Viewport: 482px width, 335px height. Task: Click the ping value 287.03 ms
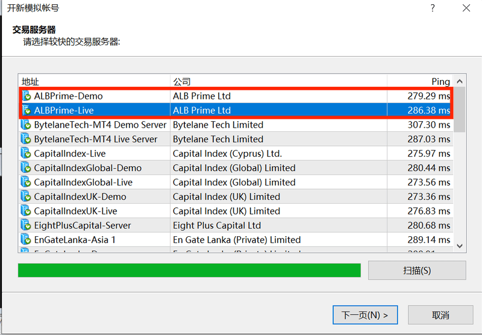[429, 139]
